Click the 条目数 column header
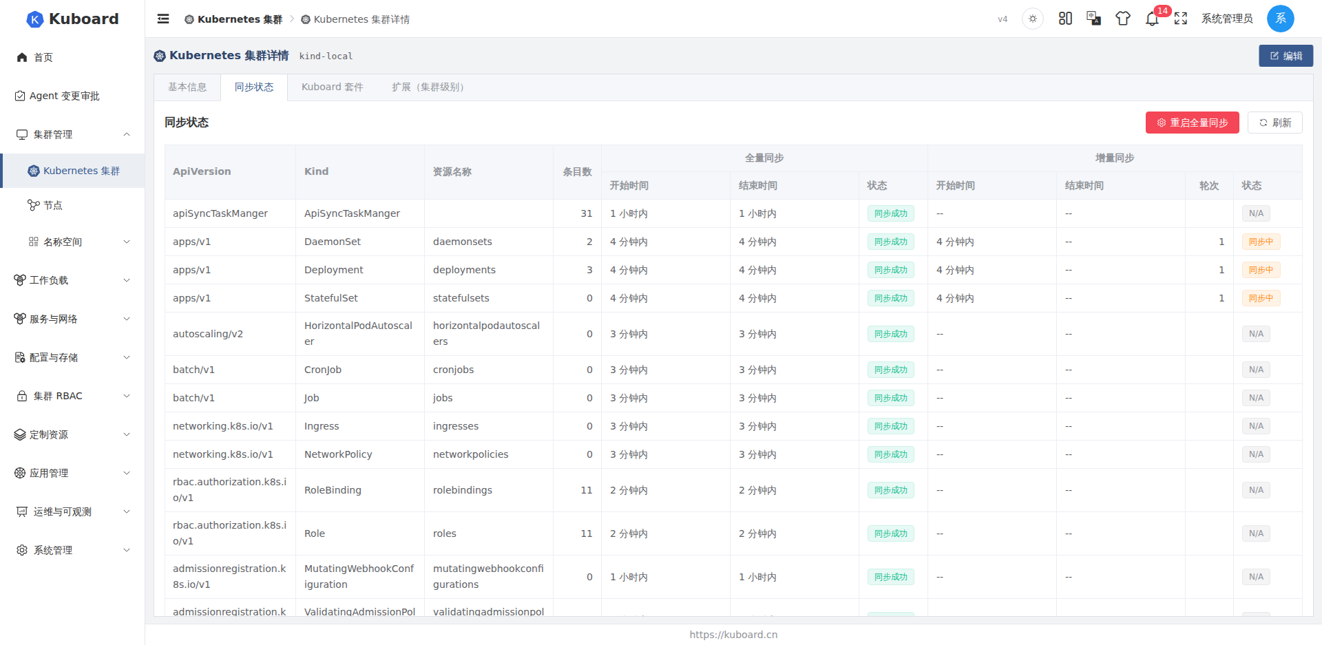Image resolution: width=1322 pixels, height=645 pixels. click(x=578, y=171)
